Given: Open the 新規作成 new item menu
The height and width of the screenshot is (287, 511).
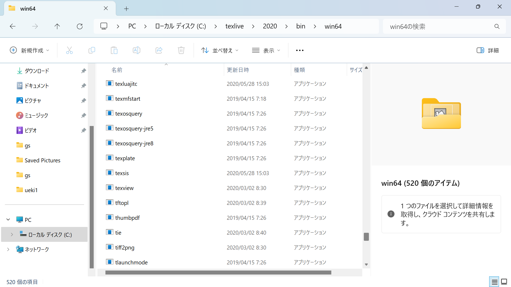Looking at the screenshot, I should (30, 50).
